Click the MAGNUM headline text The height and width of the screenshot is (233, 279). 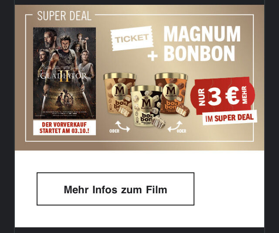tap(202, 34)
